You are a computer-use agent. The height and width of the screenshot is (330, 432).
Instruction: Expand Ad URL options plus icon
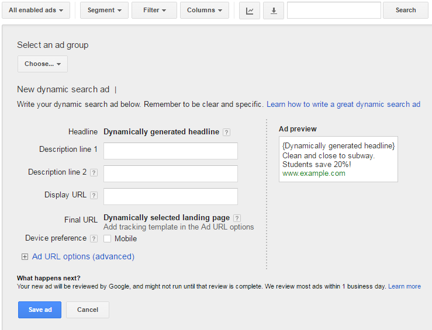click(25, 256)
